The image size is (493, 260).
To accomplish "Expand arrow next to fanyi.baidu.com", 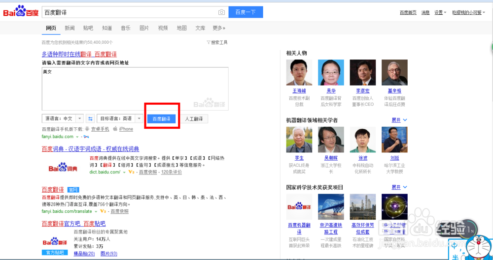I will click(77, 137).
